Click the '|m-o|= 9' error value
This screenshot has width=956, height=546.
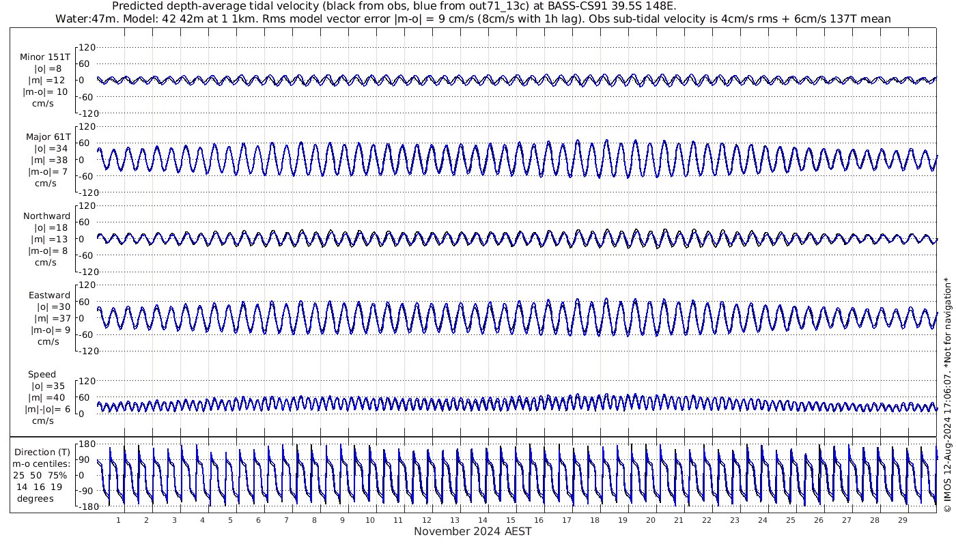click(x=49, y=330)
